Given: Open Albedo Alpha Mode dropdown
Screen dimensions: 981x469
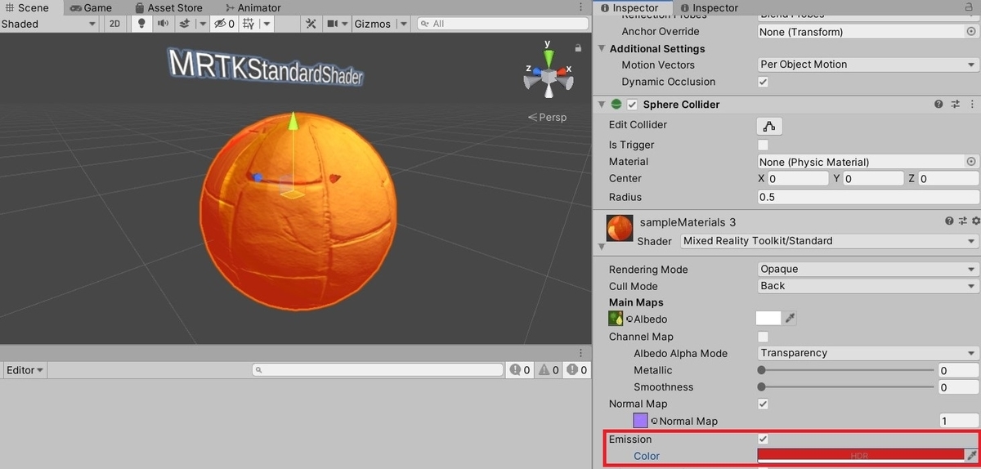Looking at the screenshot, I should [x=868, y=353].
